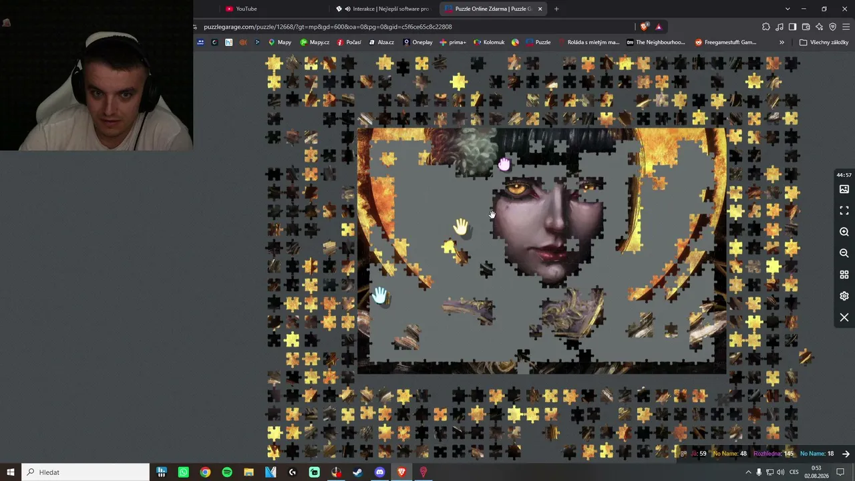The width and height of the screenshot is (855, 481).
Task: Click the microphone icon in system tray
Action: pyautogui.click(x=759, y=472)
